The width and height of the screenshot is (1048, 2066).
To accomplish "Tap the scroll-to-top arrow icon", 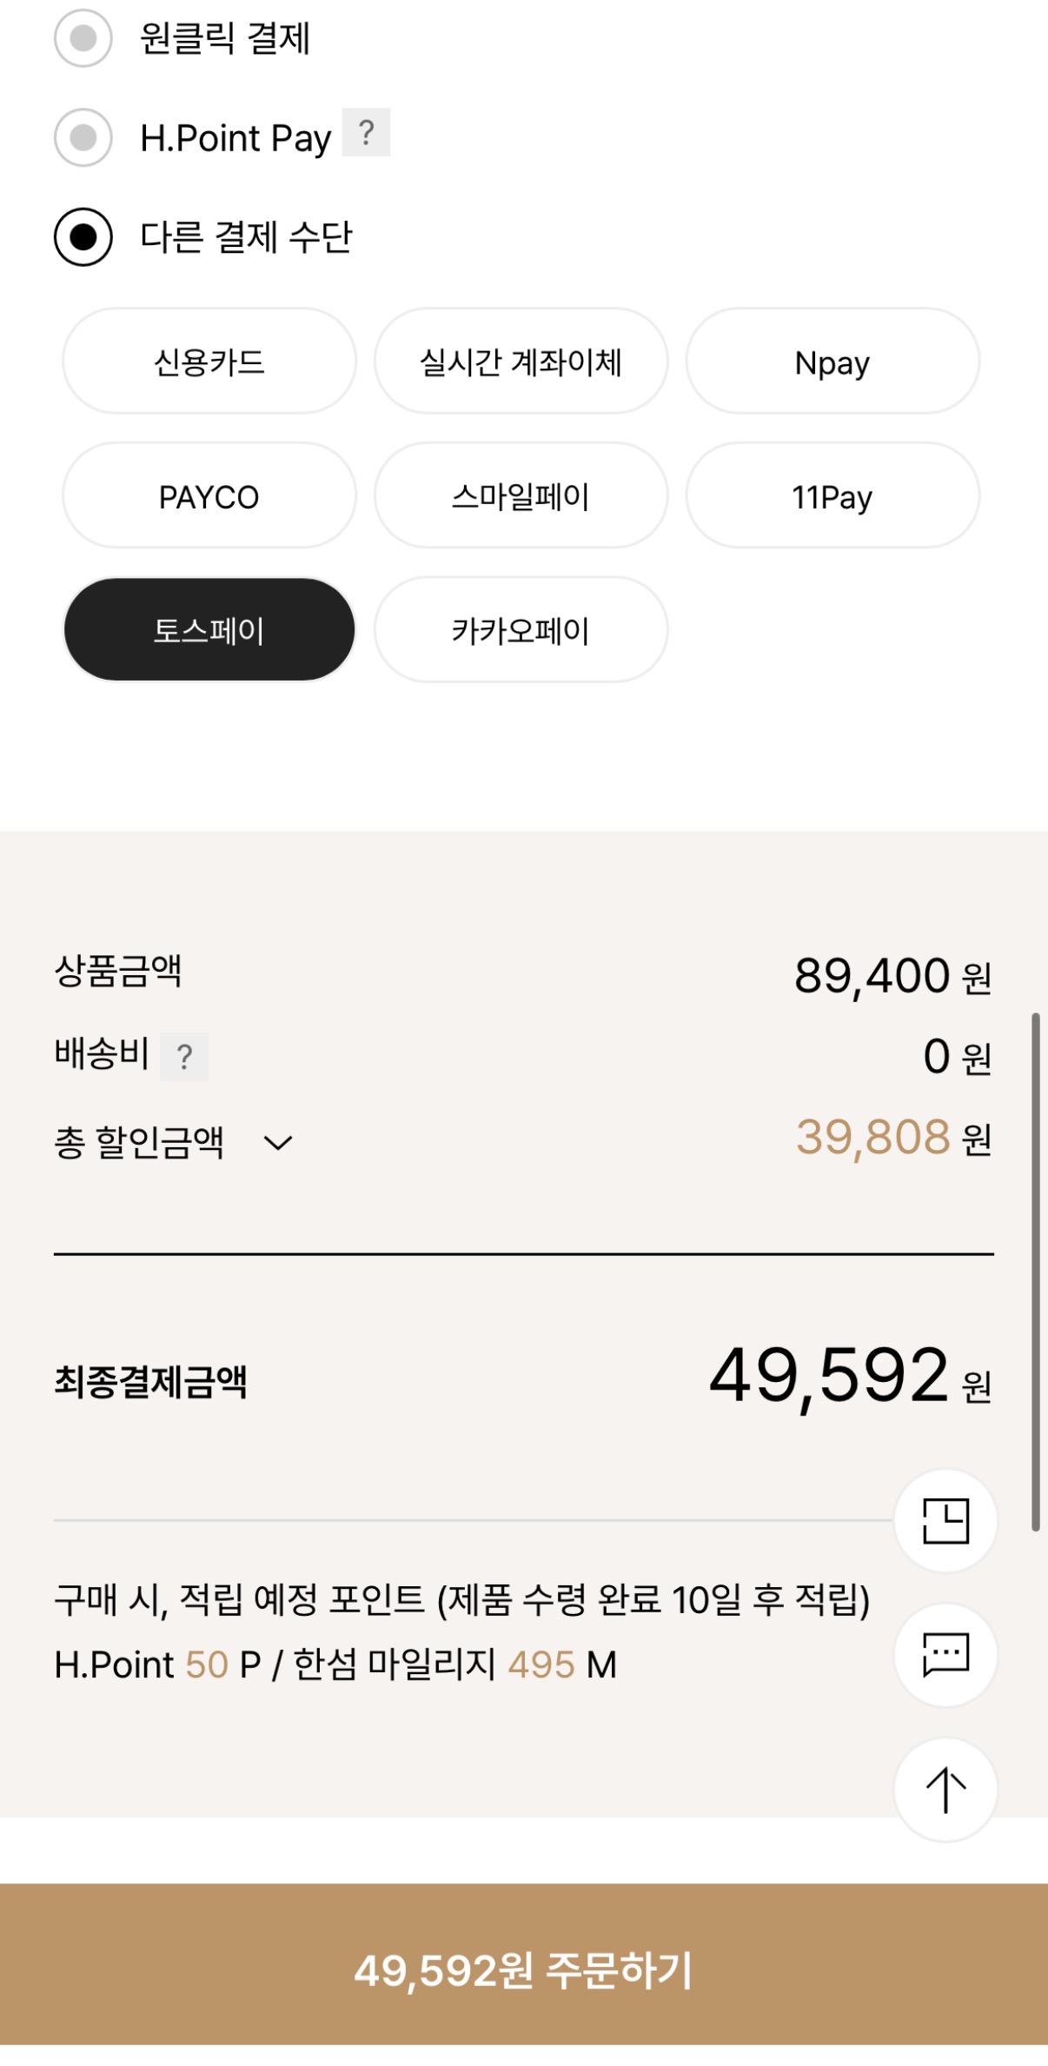I will [945, 1789].
